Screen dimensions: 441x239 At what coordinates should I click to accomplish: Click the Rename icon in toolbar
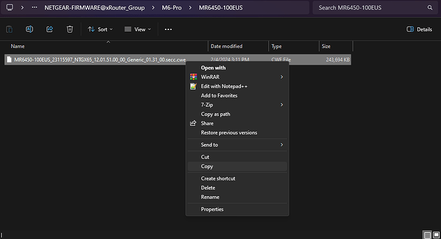click(x=29, y=29)
